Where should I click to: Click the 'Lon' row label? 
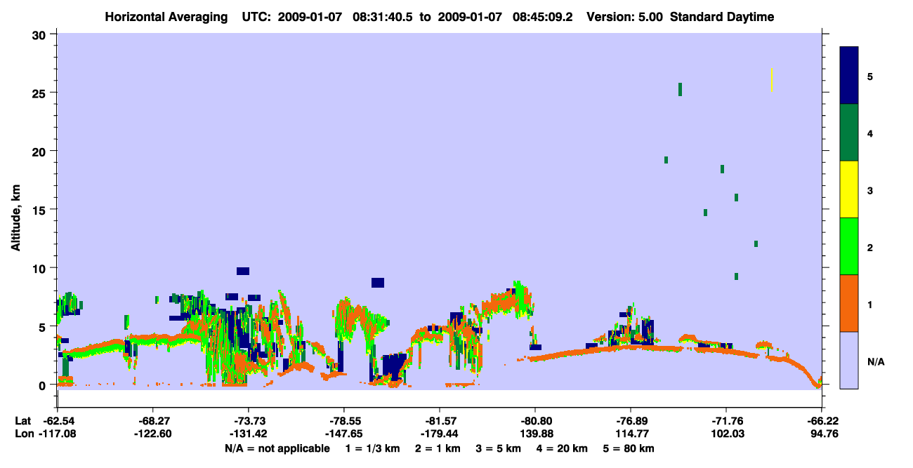[23, 434]
